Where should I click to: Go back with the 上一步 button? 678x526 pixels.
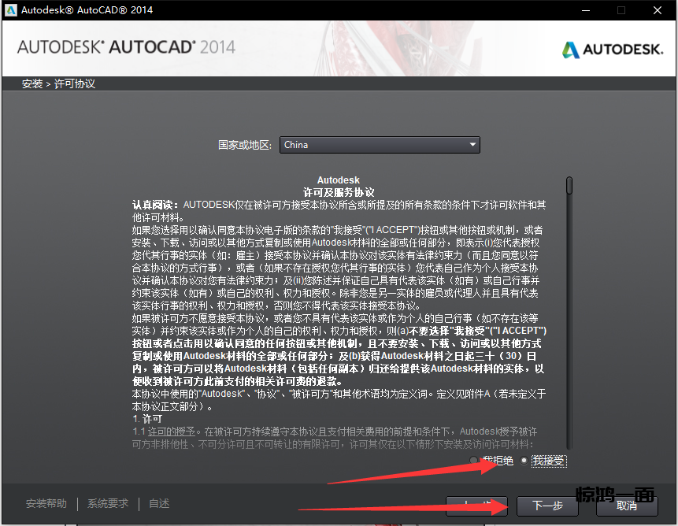tap(476, 506)
